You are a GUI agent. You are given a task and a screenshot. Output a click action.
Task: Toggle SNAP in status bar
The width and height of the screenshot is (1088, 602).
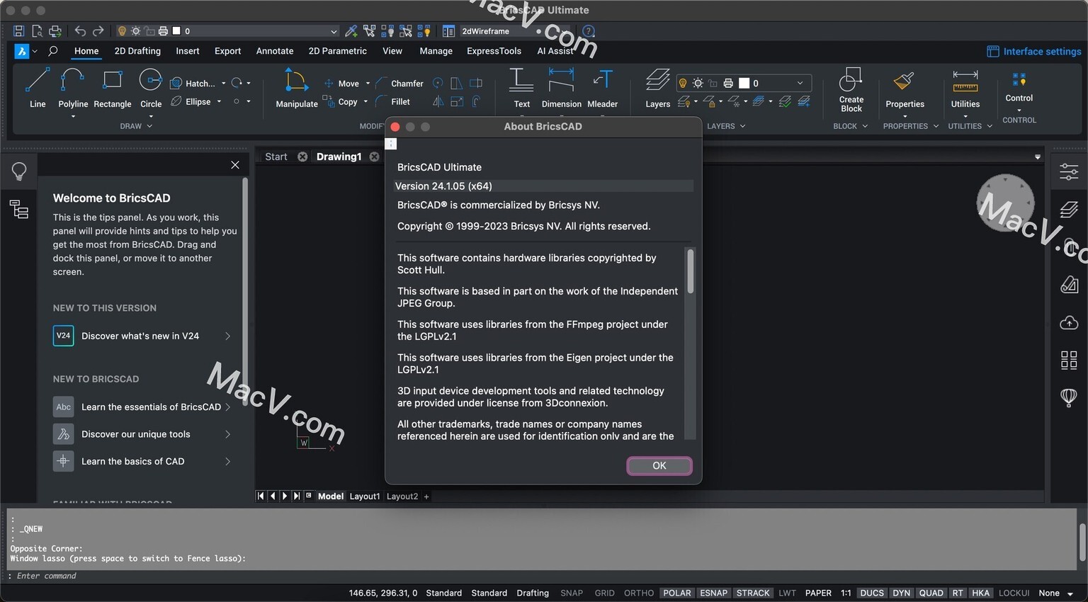click(572, 593)
